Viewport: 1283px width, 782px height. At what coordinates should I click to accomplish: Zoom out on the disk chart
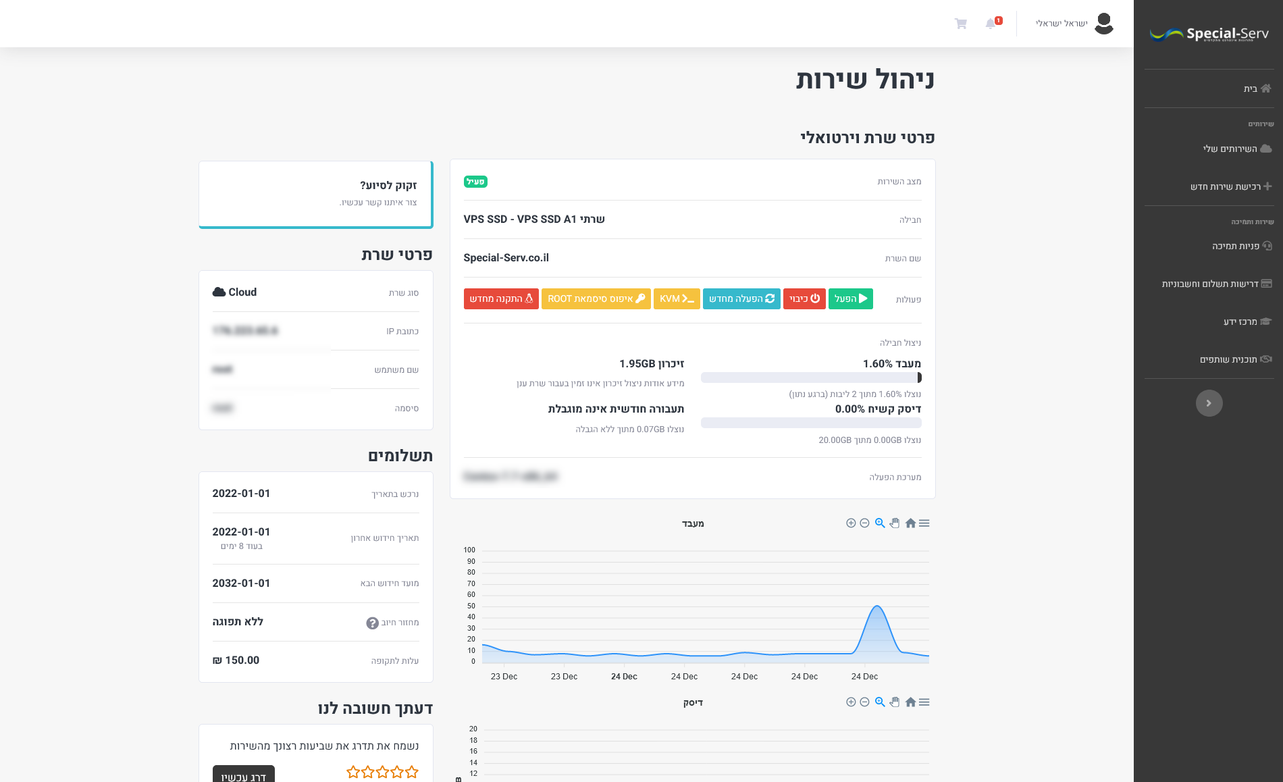tap(864, 702)
